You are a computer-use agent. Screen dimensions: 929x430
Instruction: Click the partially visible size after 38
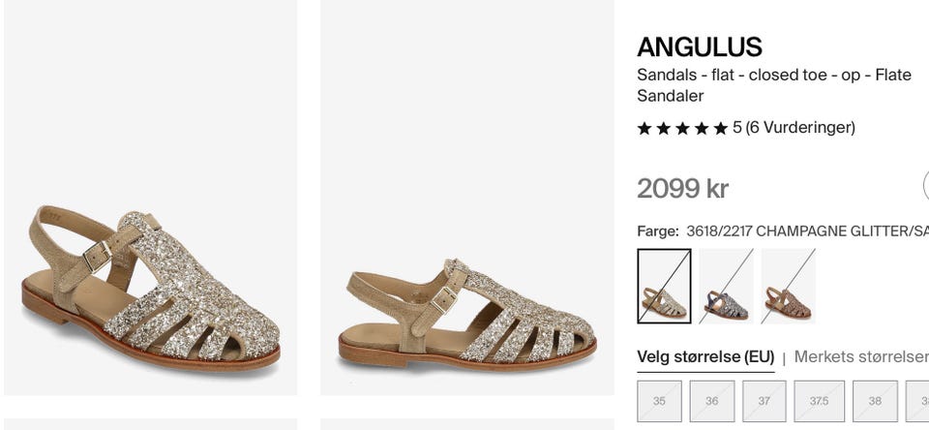tap(917, 402)
